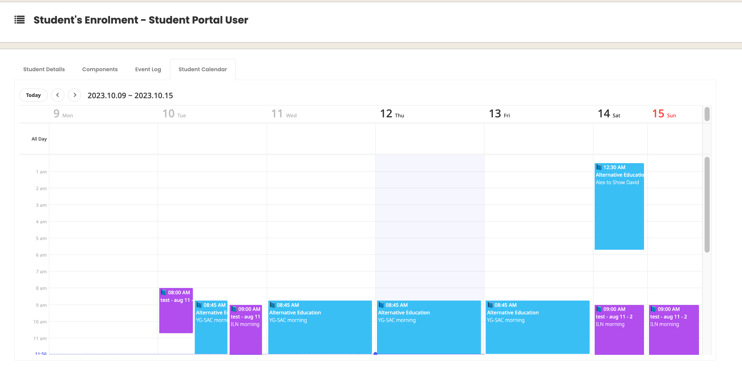This screenshot has width=742, height=379.
Task: Click the 13 Fri day header
Action: click(499, 114)
